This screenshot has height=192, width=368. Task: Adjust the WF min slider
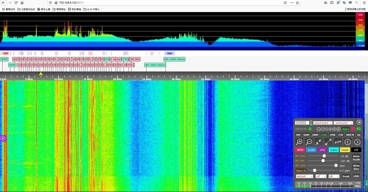tap(323, 161)
